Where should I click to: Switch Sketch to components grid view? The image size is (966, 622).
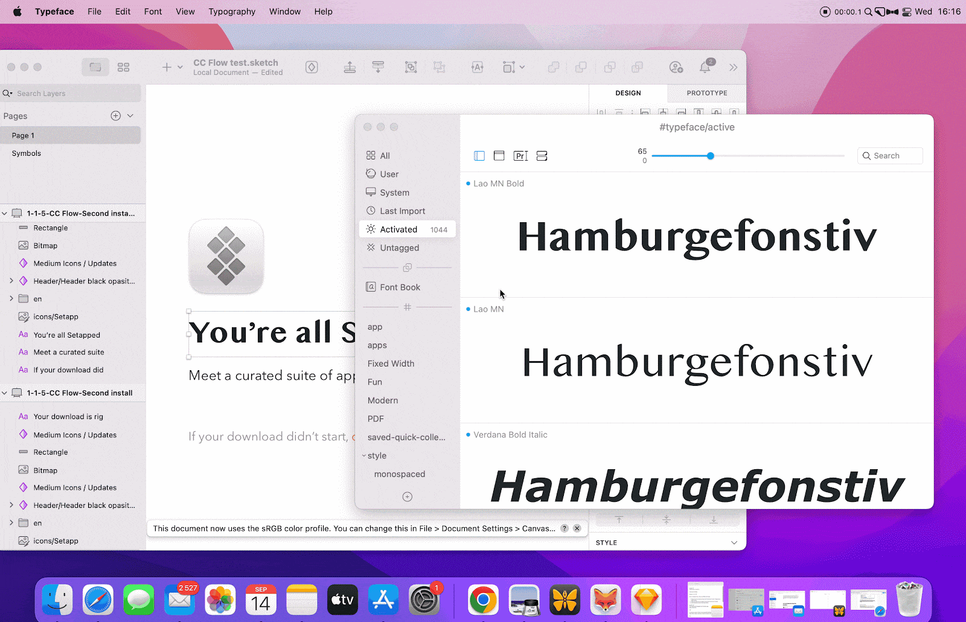(x=123, y=67)
